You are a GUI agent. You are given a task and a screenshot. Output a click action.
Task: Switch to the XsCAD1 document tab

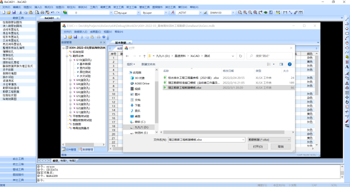pos(49,18)
